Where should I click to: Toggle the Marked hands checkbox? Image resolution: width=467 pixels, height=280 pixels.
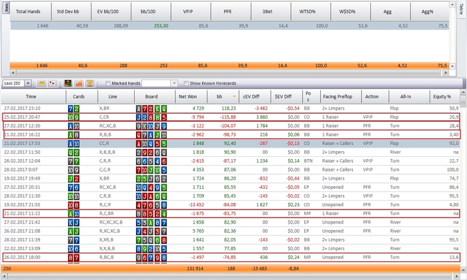click(x=108, y=83)
